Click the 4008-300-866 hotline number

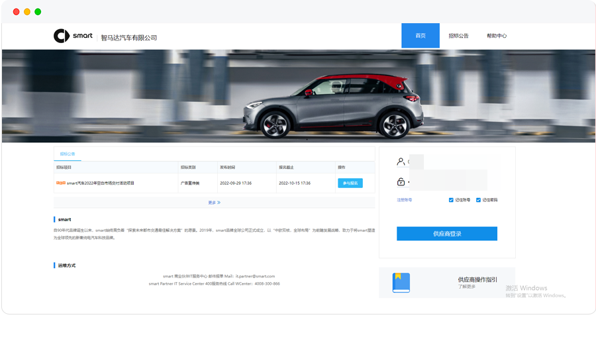pyautogui.click(x=268, y=284)
